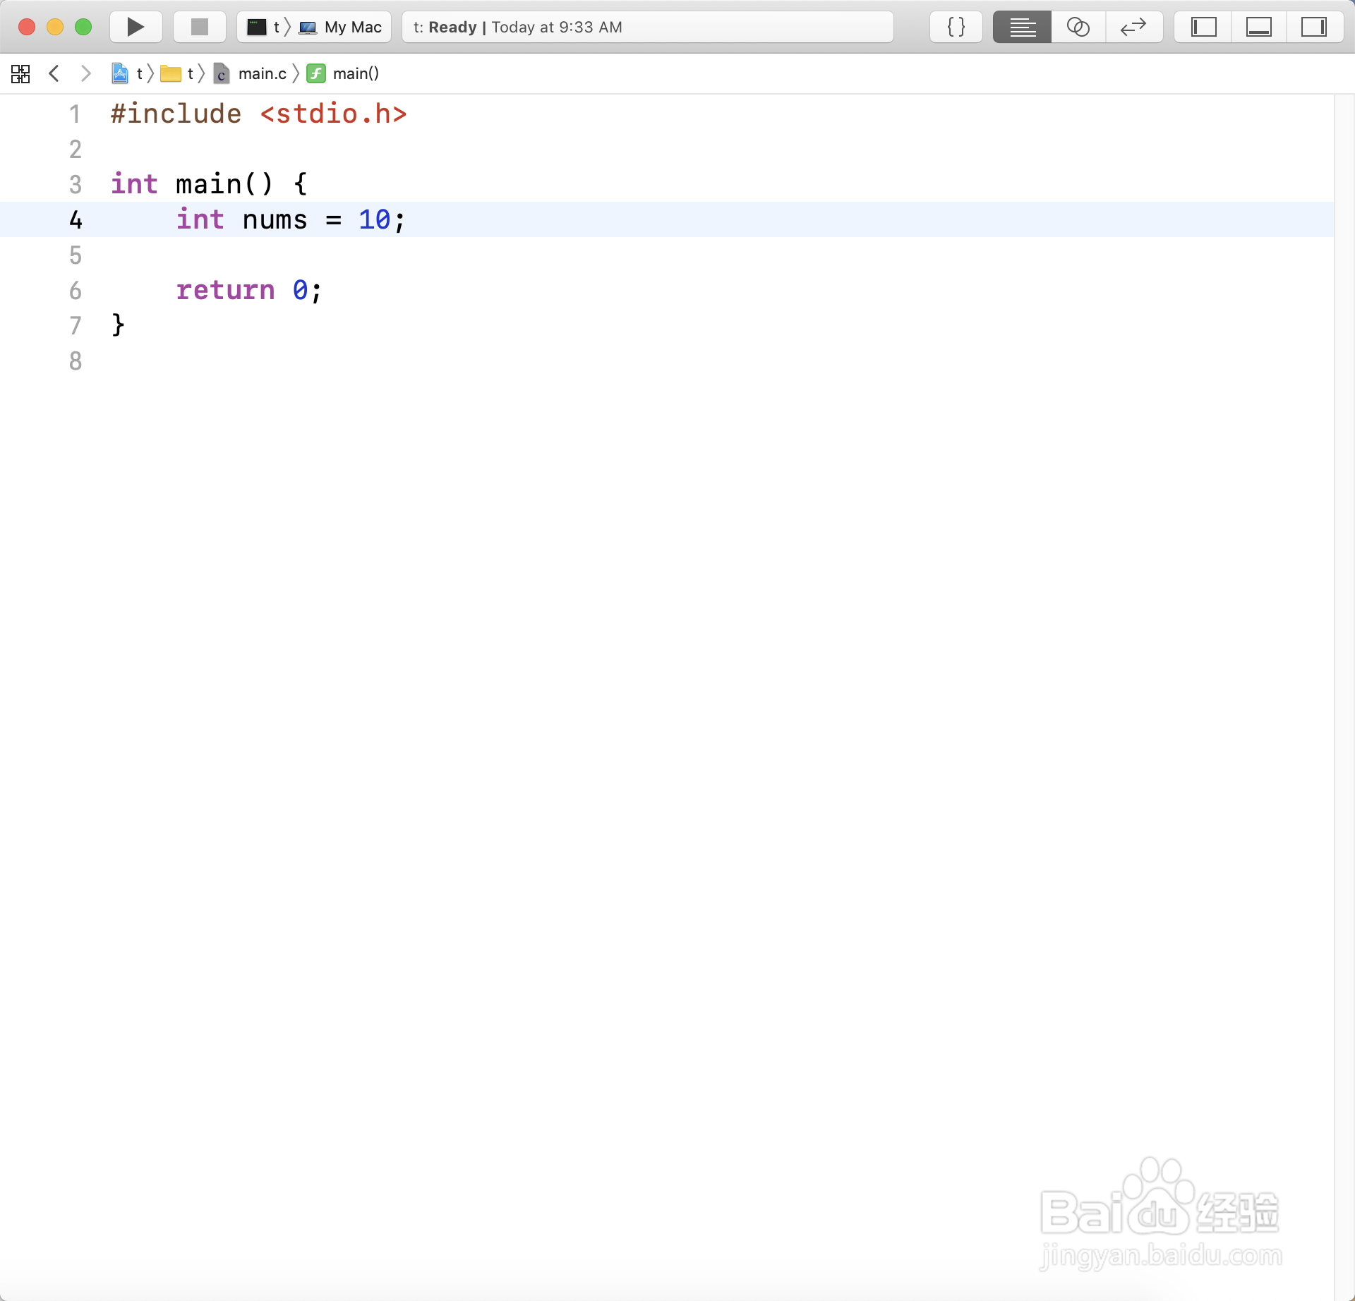Toggle the Navigator left panel

tap(1203, 27)
